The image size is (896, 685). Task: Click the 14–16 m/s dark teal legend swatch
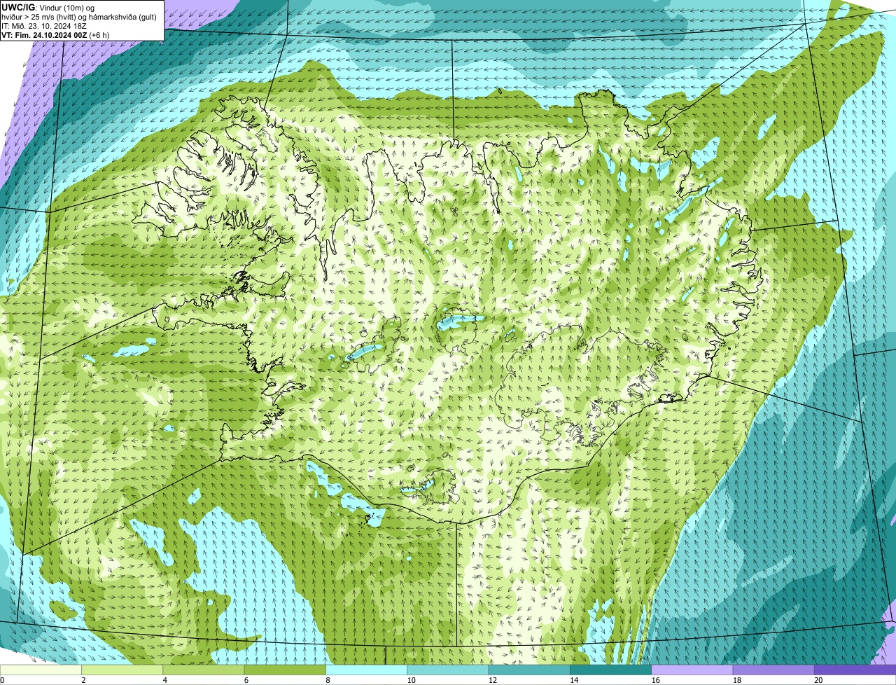(611, 670)
